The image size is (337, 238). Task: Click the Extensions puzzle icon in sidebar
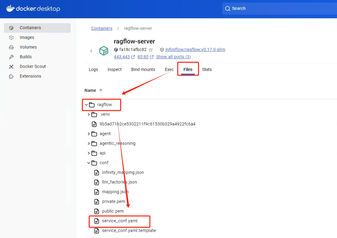tap(11, 76)
